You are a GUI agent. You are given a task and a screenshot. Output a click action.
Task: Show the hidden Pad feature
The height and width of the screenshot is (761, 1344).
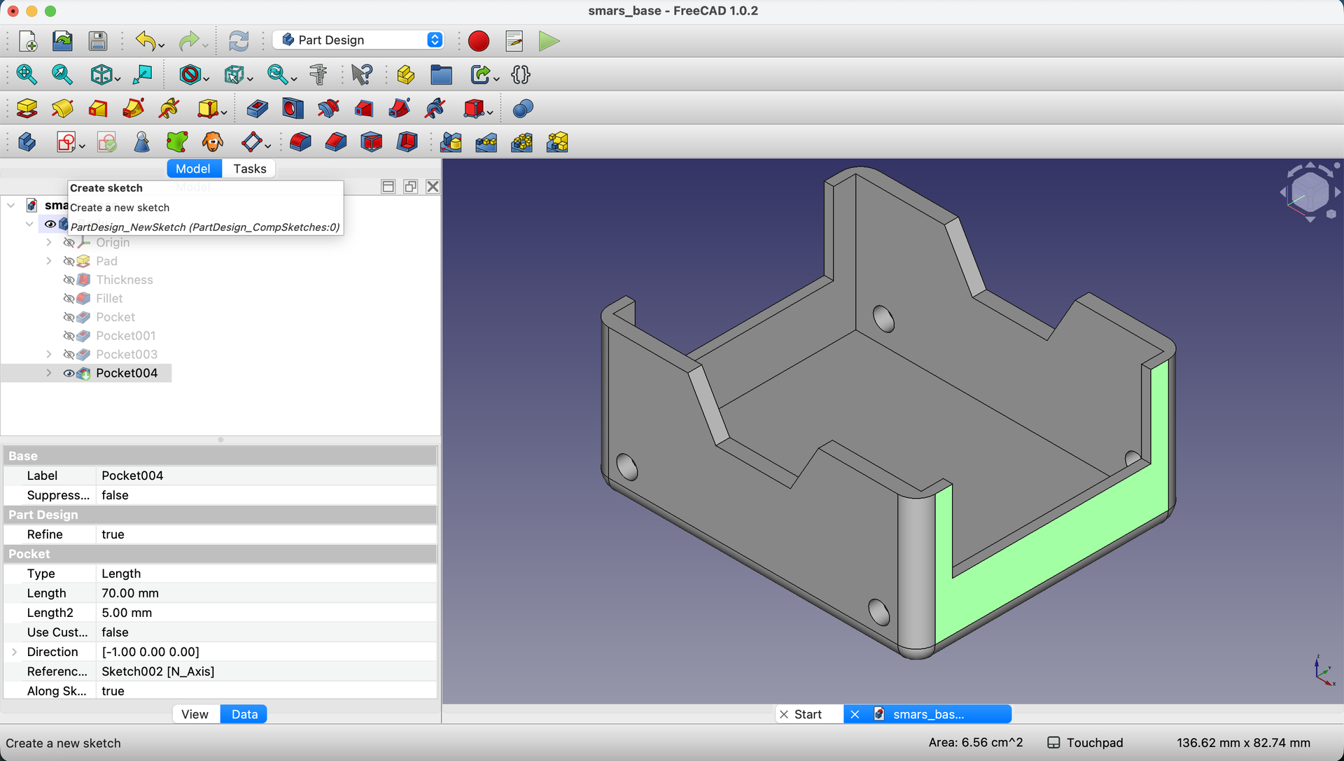69,261
